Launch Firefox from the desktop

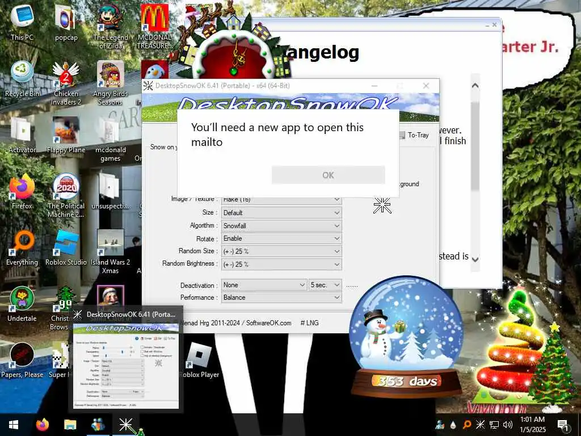[22, 191]
